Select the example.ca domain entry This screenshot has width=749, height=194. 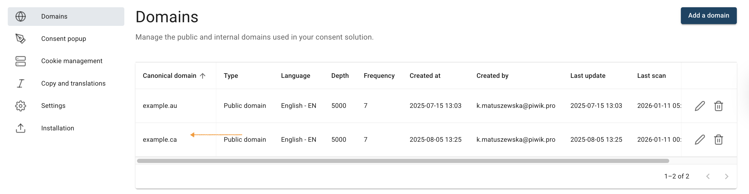(x=160, y=140)
